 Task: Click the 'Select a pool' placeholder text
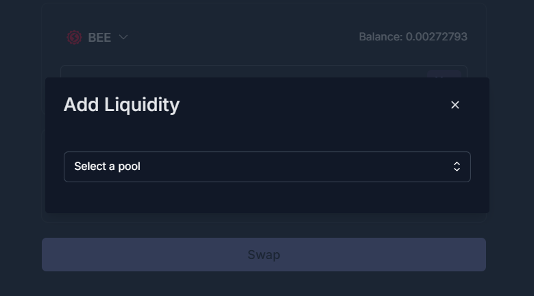(107, 166)
